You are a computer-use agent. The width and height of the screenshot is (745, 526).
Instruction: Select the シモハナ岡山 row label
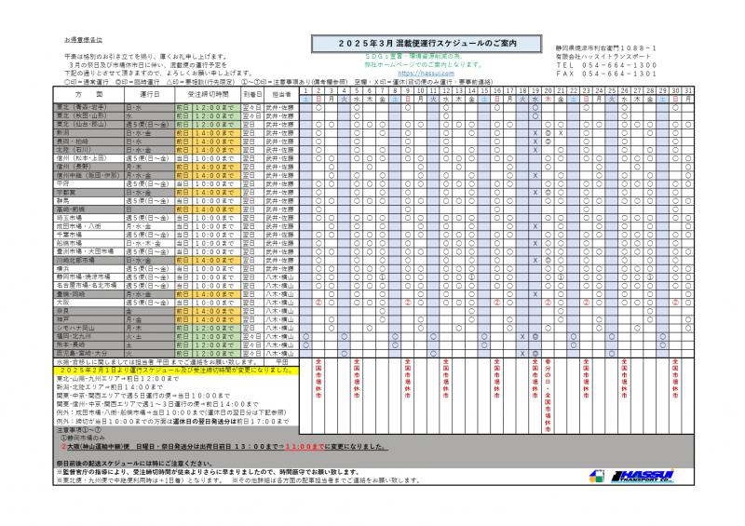(88, 328)
